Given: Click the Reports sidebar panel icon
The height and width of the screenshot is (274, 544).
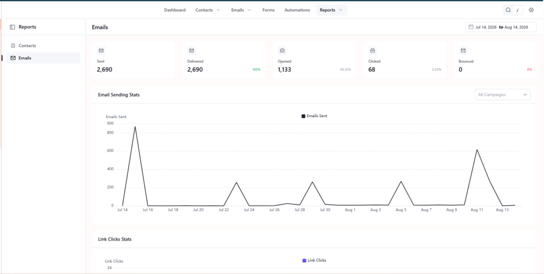Looking at the screenshot, I should (x=13, y=27).
